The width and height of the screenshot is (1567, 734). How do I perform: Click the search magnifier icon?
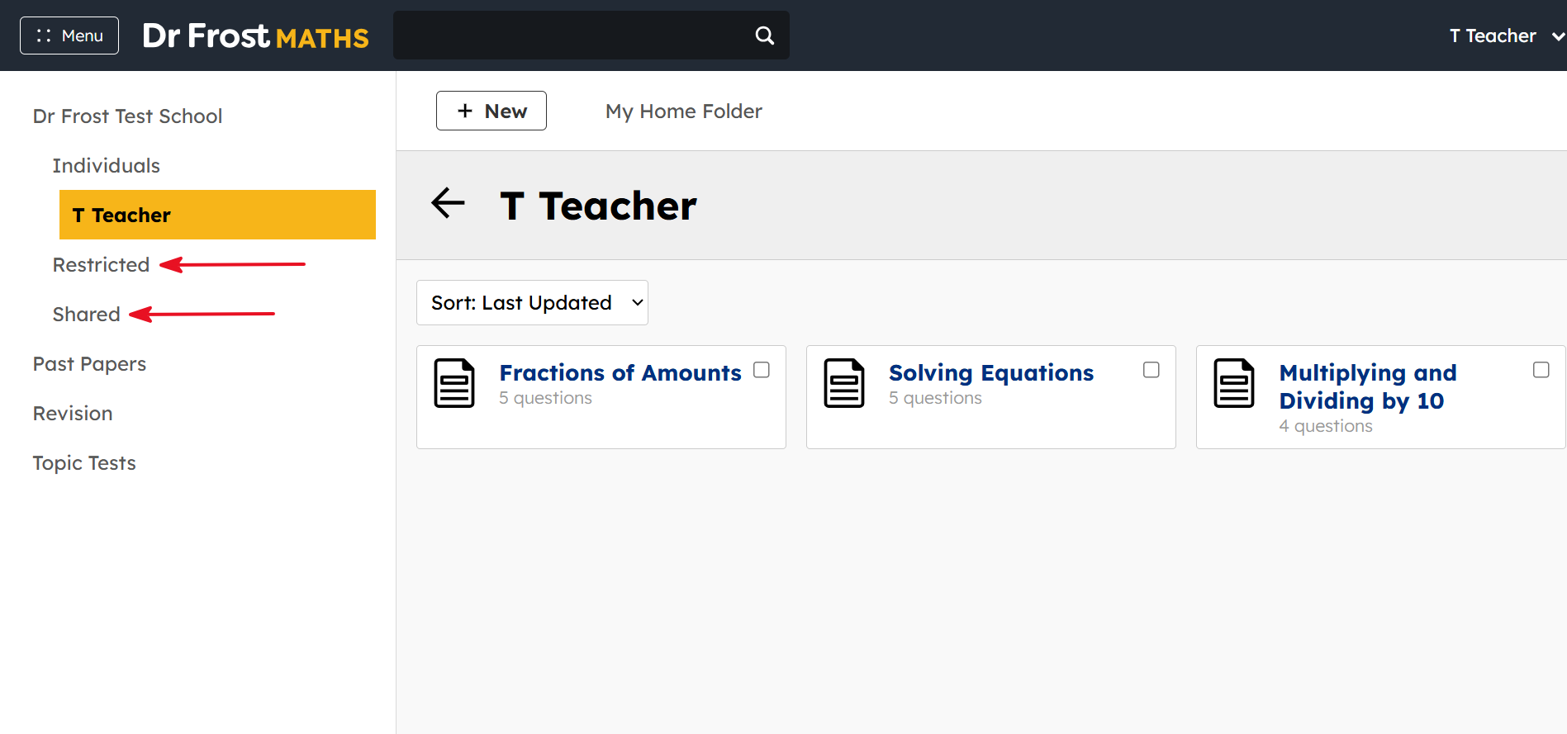[x=765, y=36]
